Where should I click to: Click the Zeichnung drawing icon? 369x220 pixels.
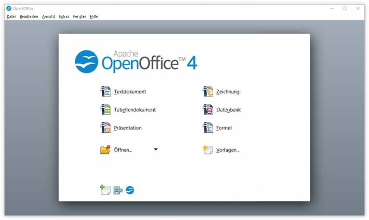[208, 92]
